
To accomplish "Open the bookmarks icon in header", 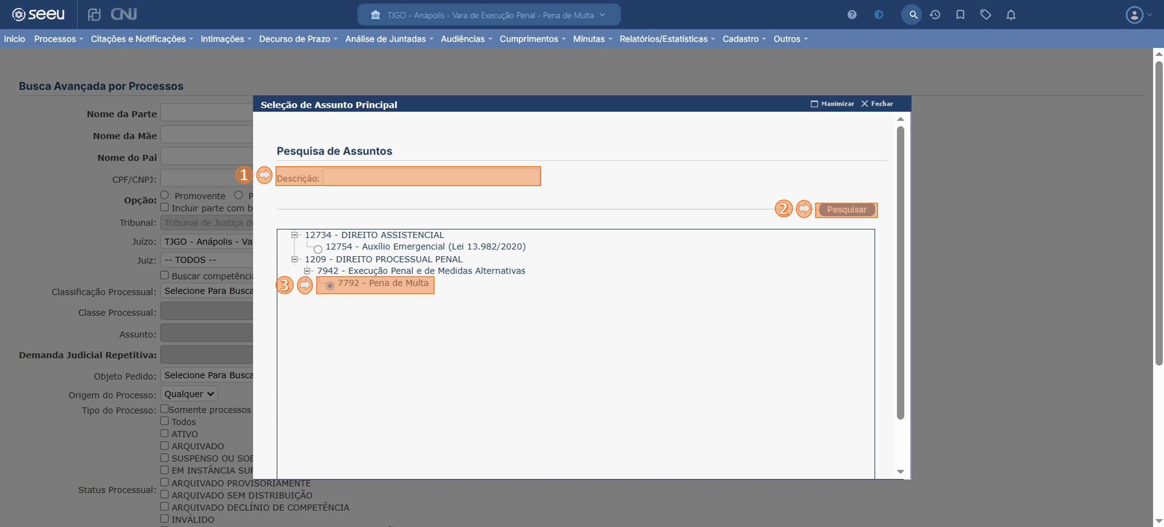I will [x=960, y=15].
